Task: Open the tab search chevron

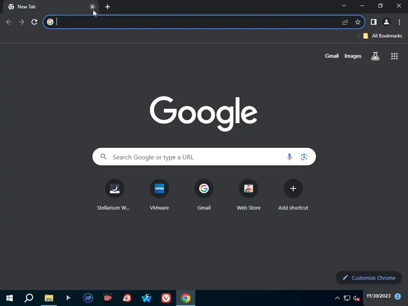Action: coord(344,6)
